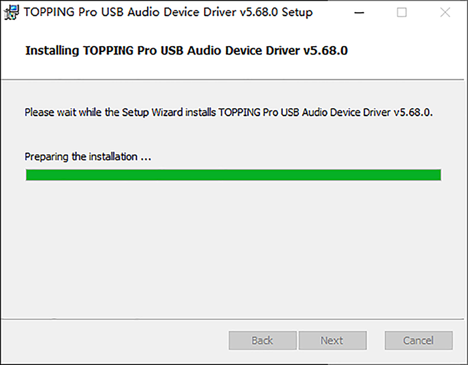Click the bold "Installing TOPPING Pro" heading
This screenshot has height=365, width=468.
(x=187, y=51)
